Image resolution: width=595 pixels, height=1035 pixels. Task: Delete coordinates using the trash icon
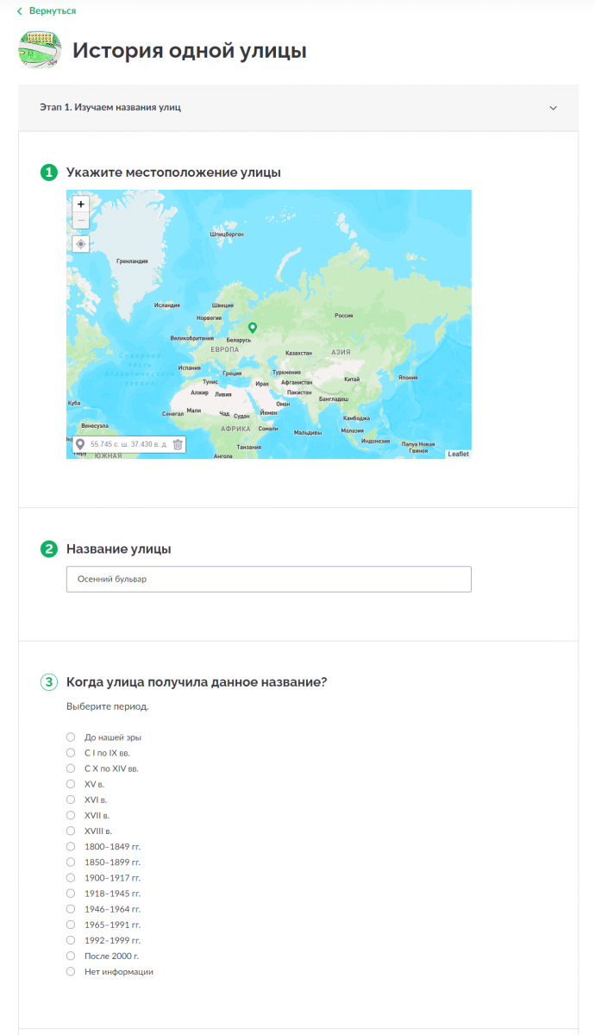pos(178,444)
